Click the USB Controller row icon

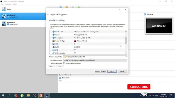coord(54,53)
